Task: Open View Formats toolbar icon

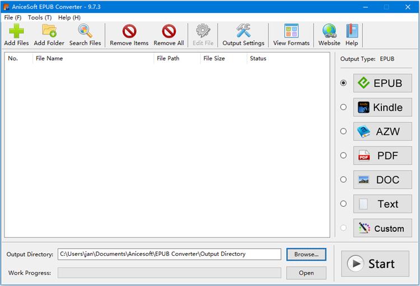Action: (x=291, y=31)
